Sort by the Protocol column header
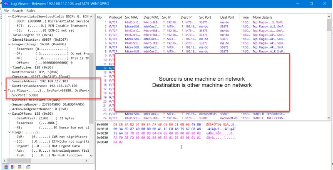 pyautogui.click(x=115, y=17)
